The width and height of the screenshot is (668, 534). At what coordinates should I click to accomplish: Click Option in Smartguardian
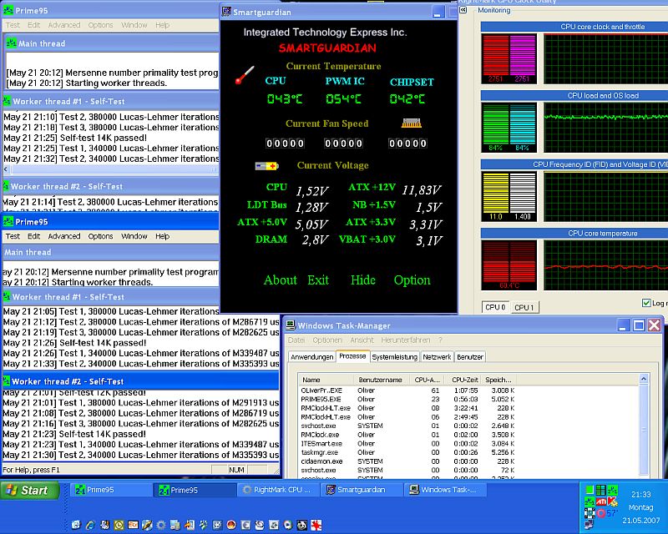(x=412, y=280)
